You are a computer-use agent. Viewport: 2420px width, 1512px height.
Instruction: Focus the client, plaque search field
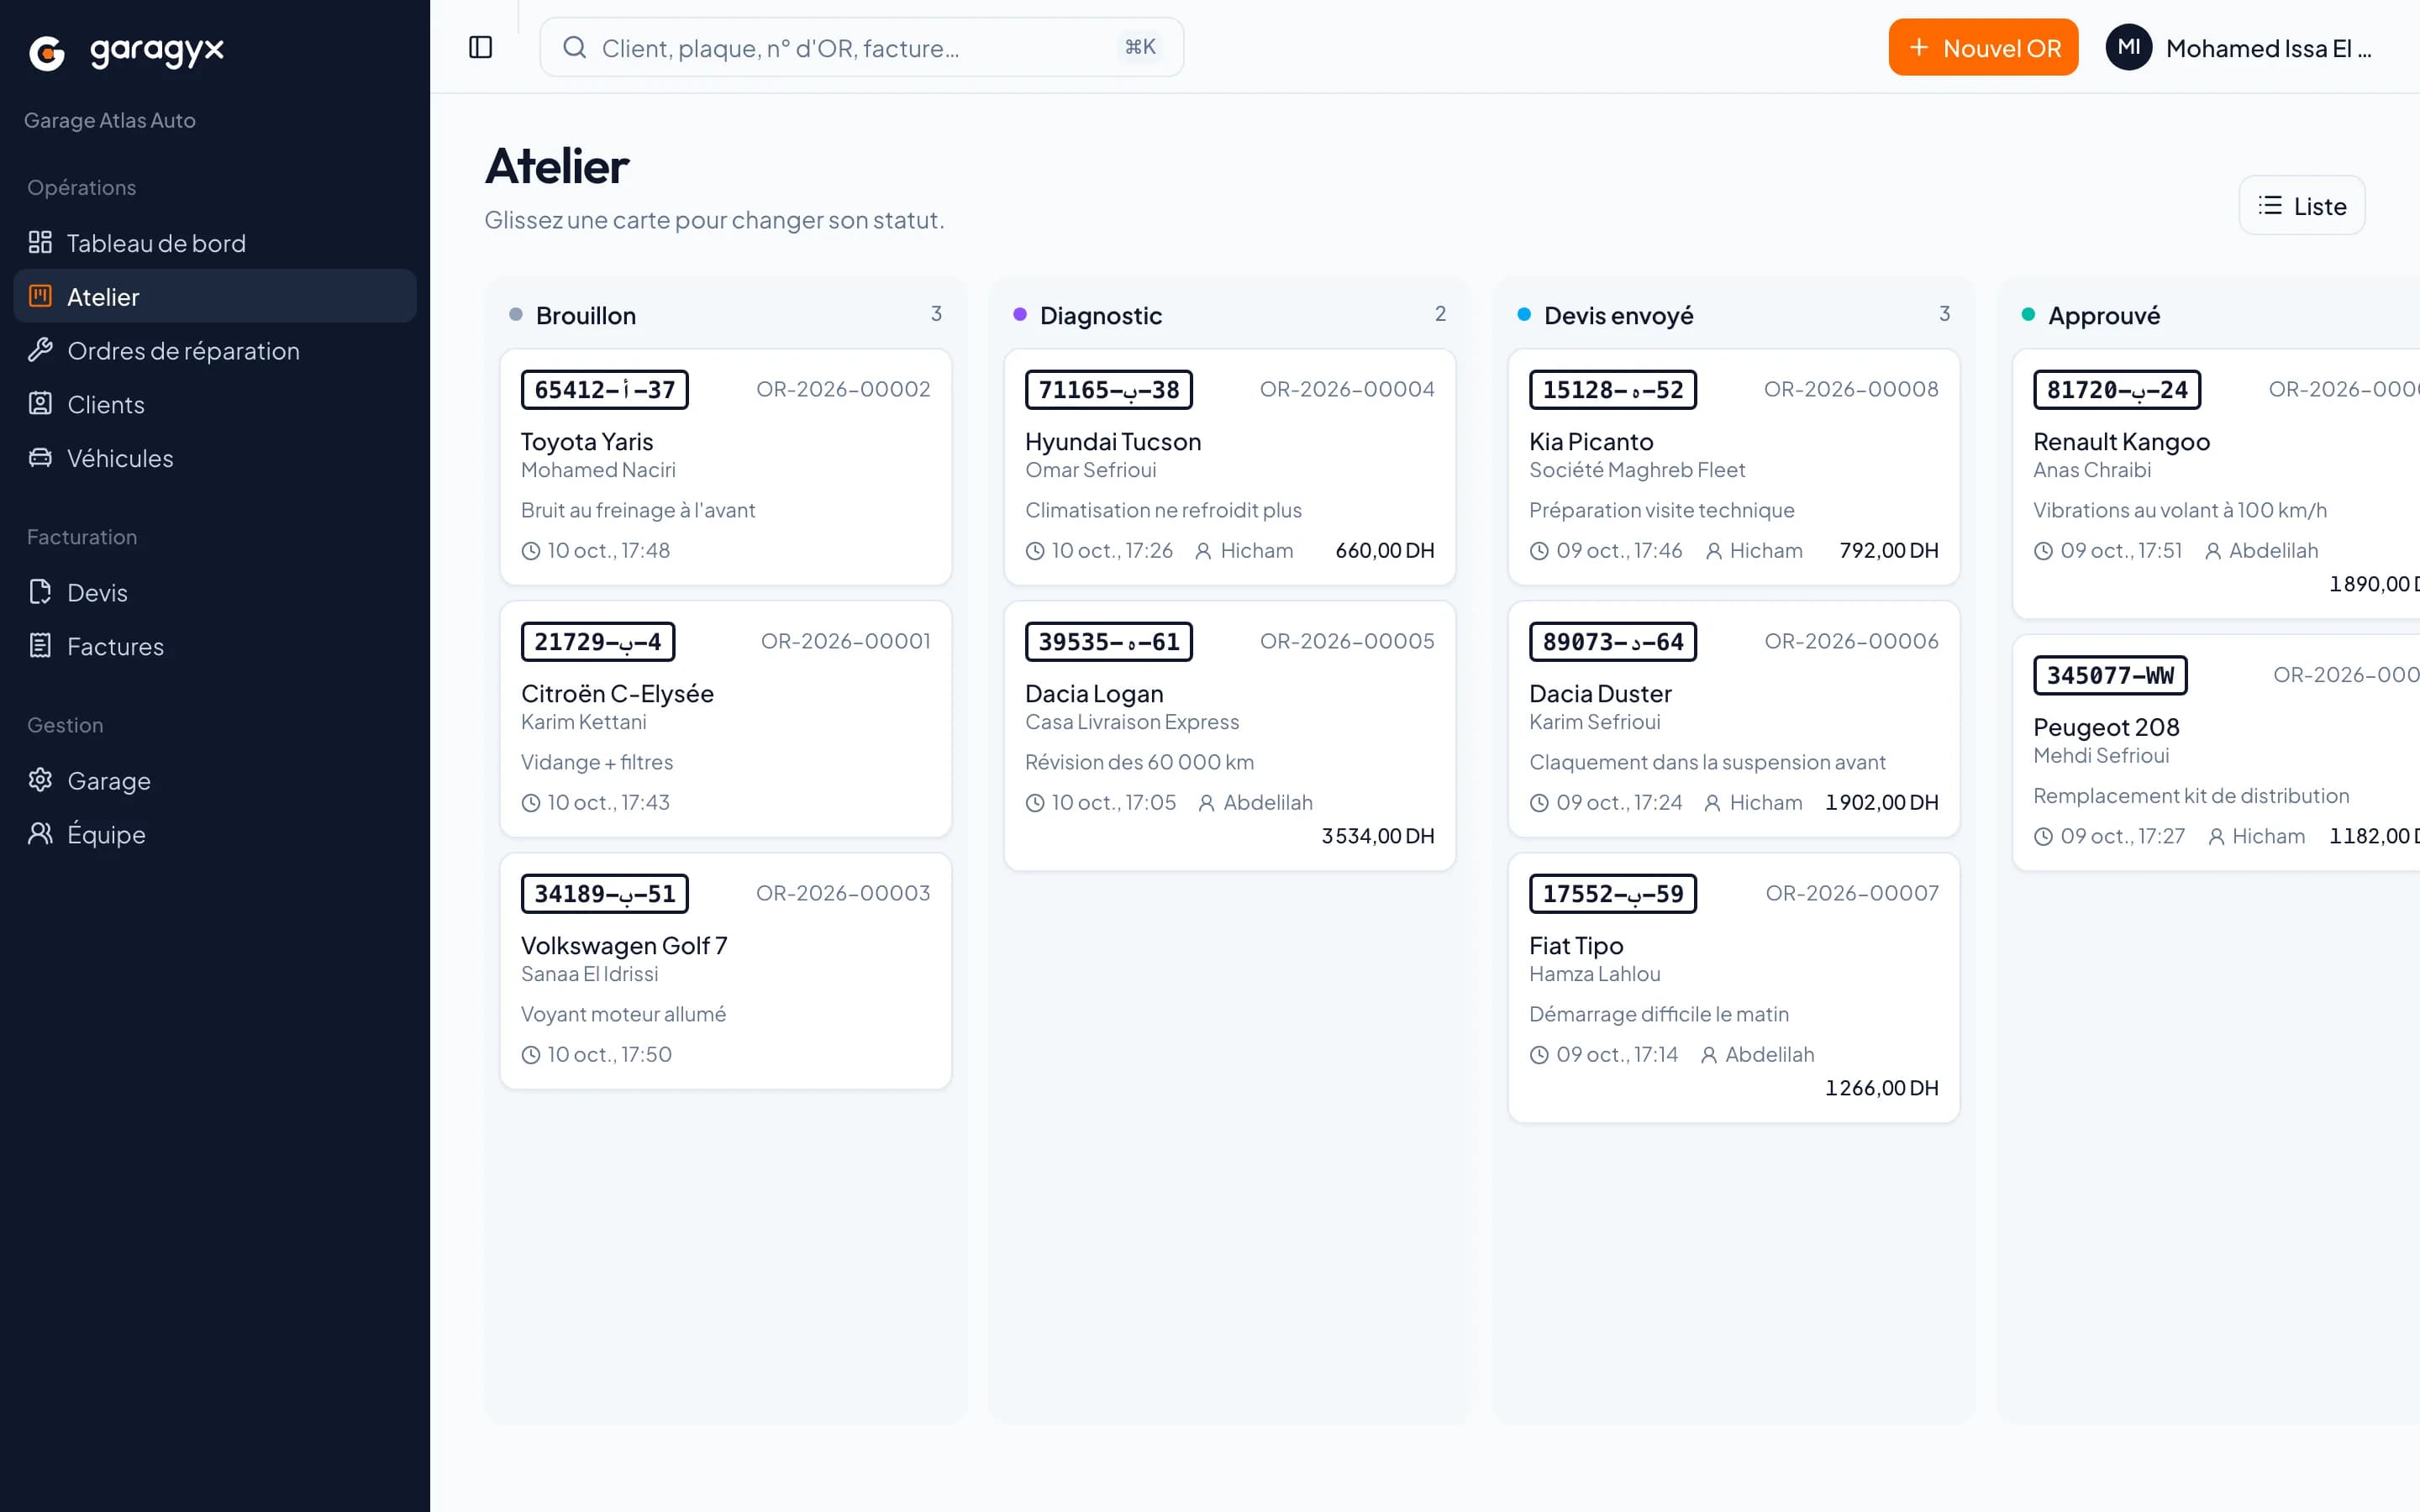(861, 47)
